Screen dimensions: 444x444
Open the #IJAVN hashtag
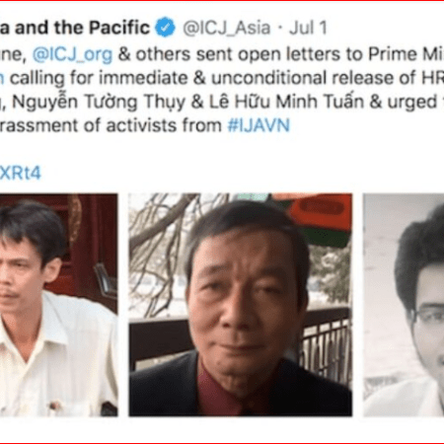259,125
